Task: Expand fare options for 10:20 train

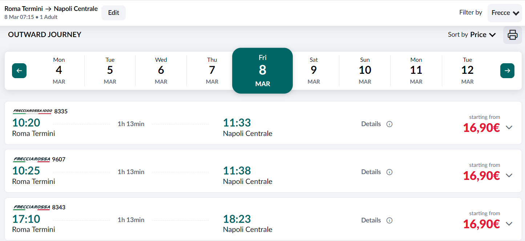Action: [x=509, y=128]
